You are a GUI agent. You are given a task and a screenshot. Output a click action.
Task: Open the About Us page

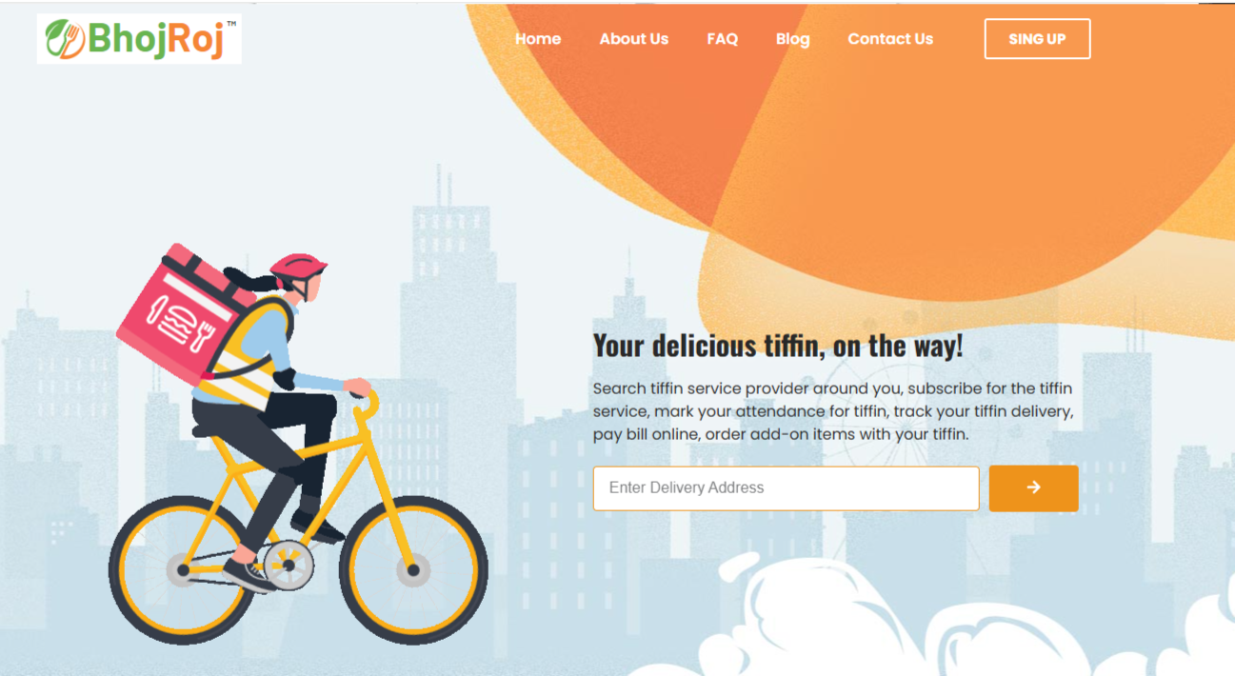click(634, 39)
